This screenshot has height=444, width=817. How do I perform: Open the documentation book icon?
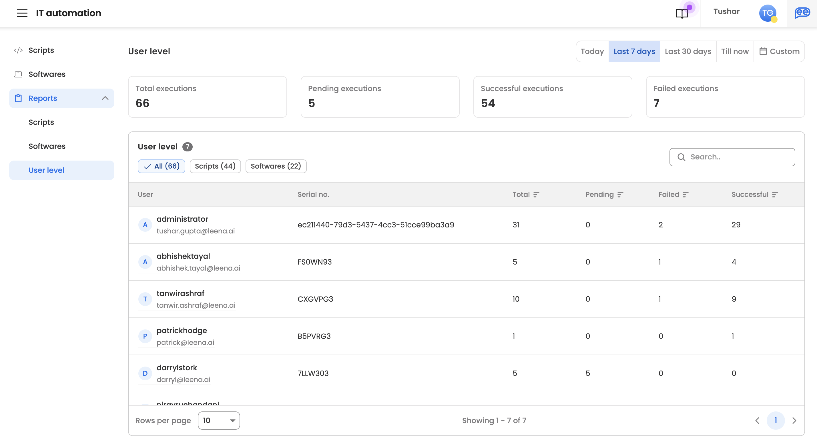click(682, 13)
